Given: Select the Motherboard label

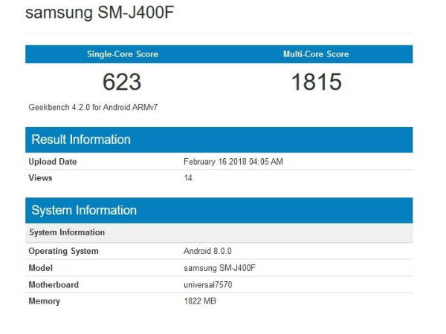Looking at the screenshot, I should coord(54,284).
